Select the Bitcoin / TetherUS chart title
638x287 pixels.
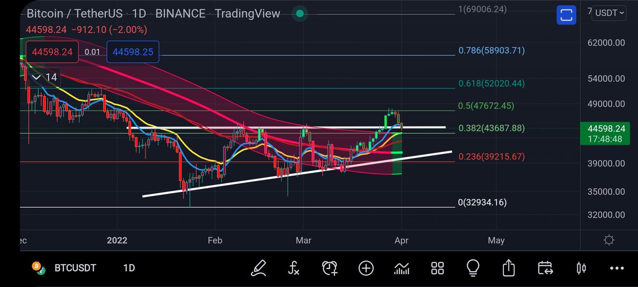tap(76, 14)
